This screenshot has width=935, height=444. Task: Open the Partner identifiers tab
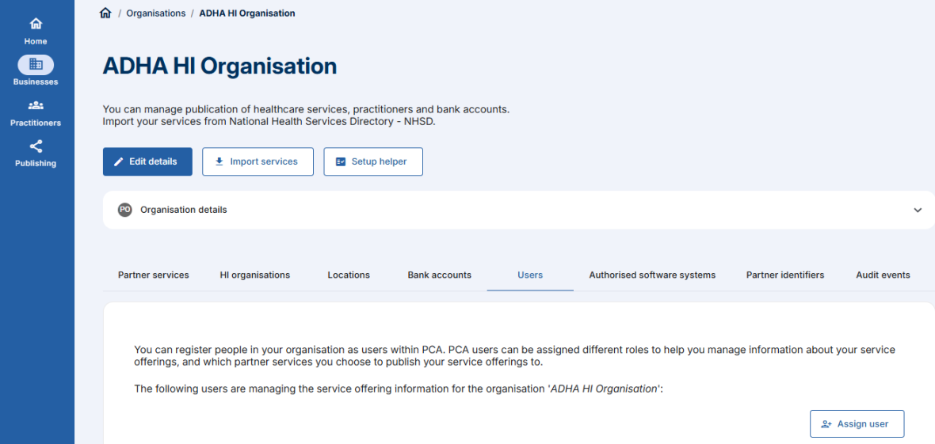pyautogui.click(x=785, y=275)
